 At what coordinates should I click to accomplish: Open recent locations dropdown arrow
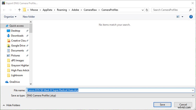click(x=15, y=10)
